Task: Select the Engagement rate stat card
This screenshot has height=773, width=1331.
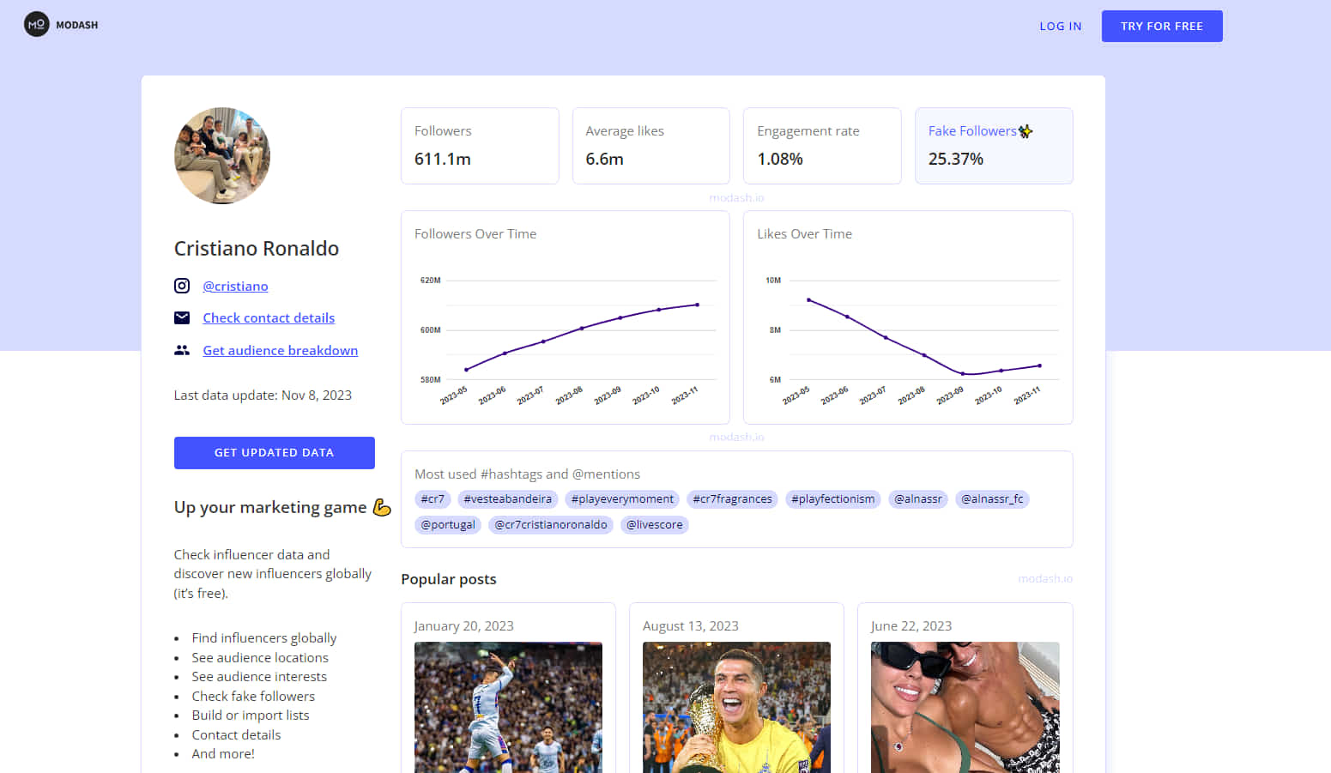Action: [x=822, y=146]
